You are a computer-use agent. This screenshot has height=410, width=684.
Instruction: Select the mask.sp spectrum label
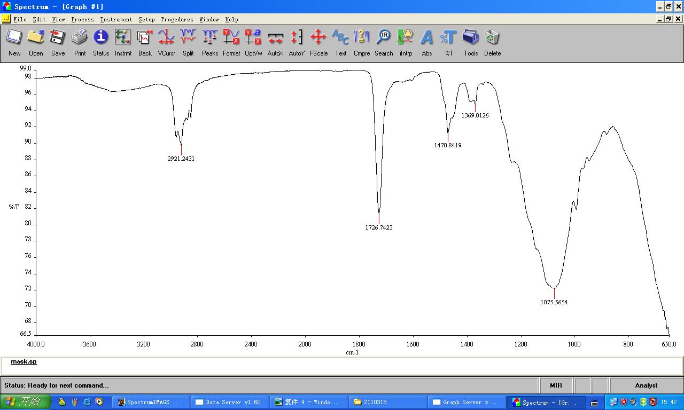pos(24,361)
